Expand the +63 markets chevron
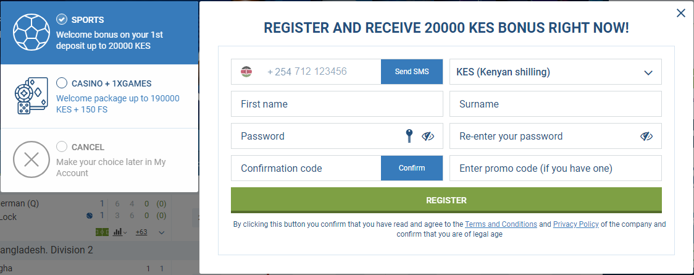Image resolution: width=694 pixels, height=275 pixels. pos(162,232)
